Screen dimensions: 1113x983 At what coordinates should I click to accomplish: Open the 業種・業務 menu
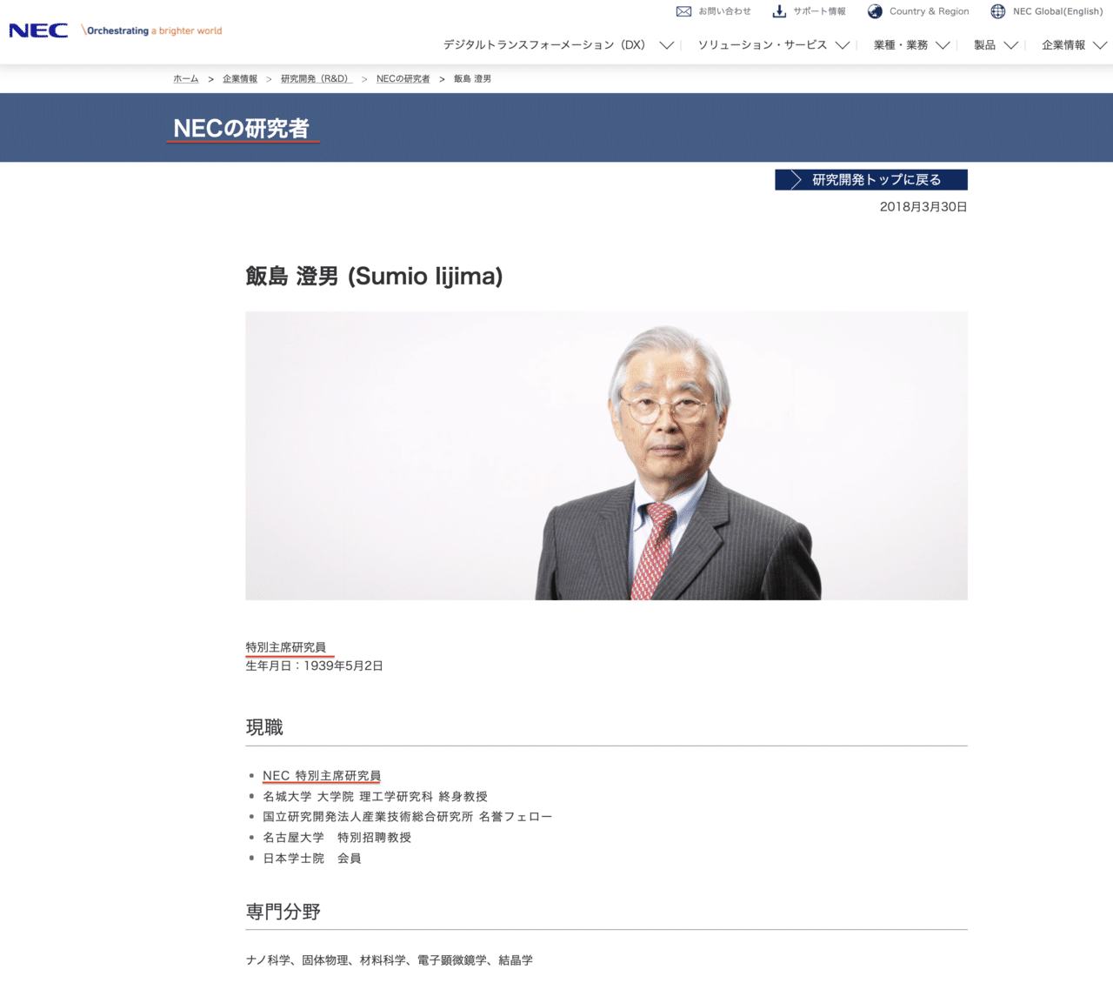pos(901,45)
